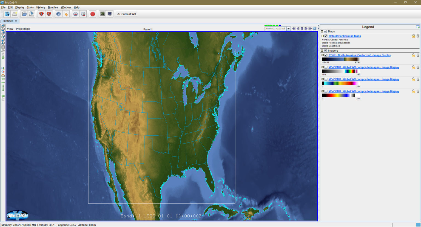
Task: Open the animation time dropdown
Action: [289, 28]
